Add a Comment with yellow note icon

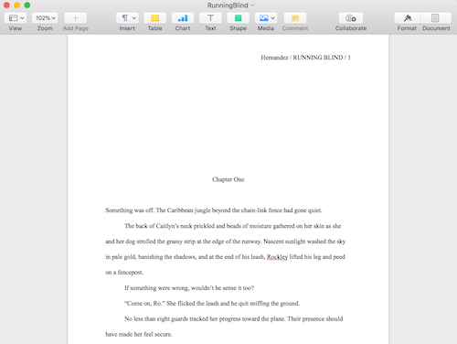(295, 18)
